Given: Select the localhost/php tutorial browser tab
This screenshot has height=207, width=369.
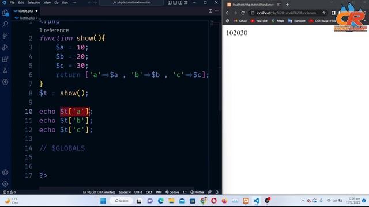Looking at the screenshot, I should tap(253, 5).
